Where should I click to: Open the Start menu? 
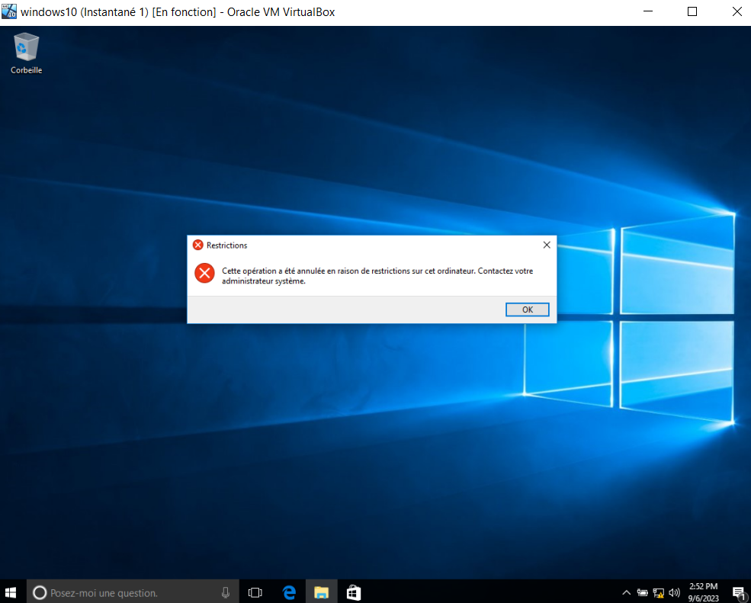point(11,592)
